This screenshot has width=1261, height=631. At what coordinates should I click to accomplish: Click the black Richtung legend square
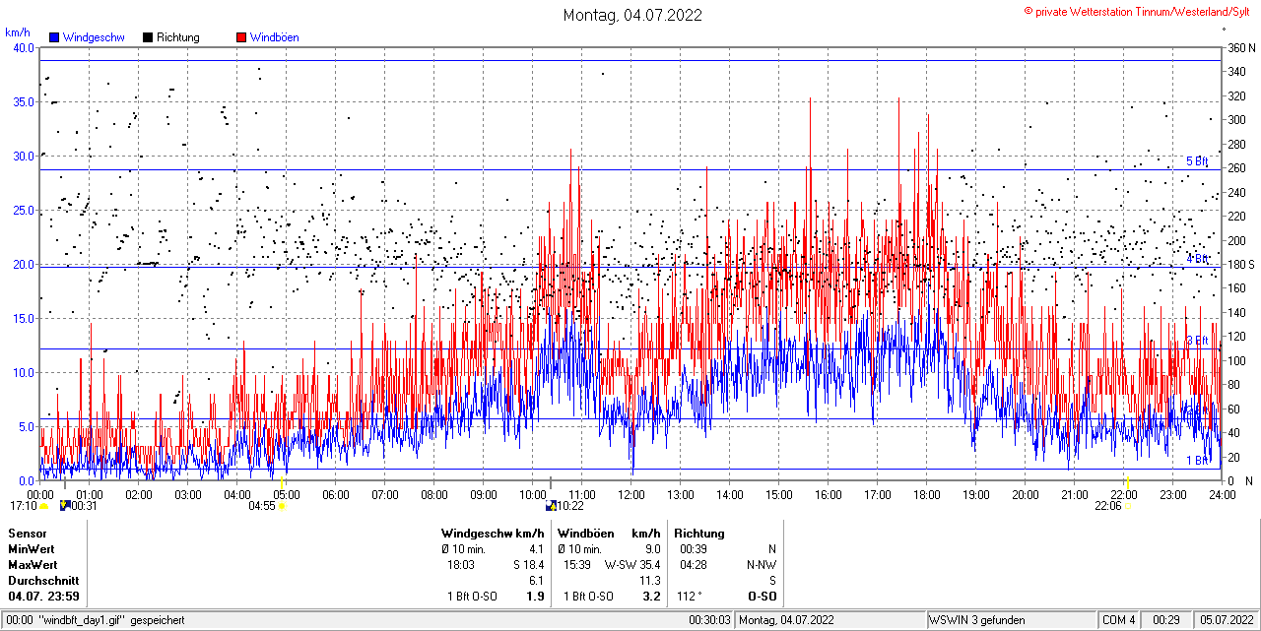click(148, 37)
